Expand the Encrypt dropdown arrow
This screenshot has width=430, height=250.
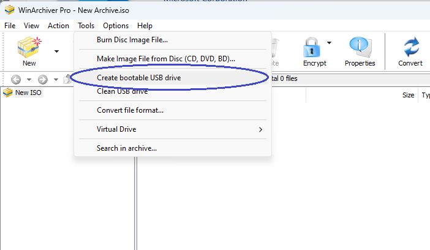[x=329, y=43]
